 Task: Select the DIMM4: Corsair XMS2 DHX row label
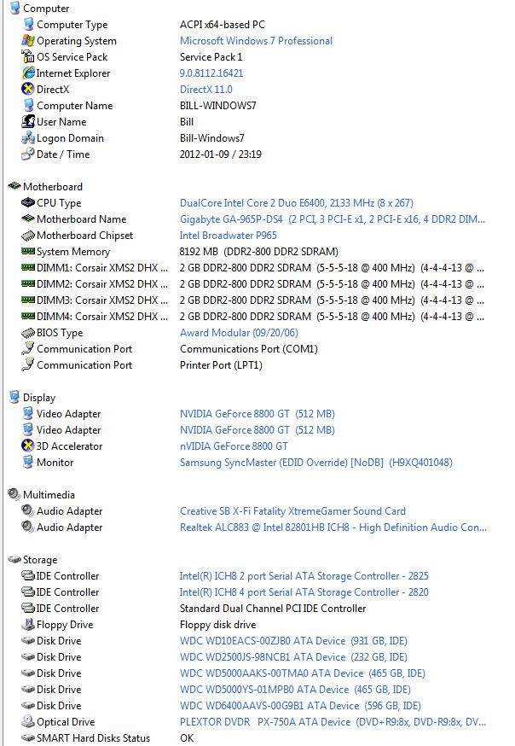click(102, 317)
